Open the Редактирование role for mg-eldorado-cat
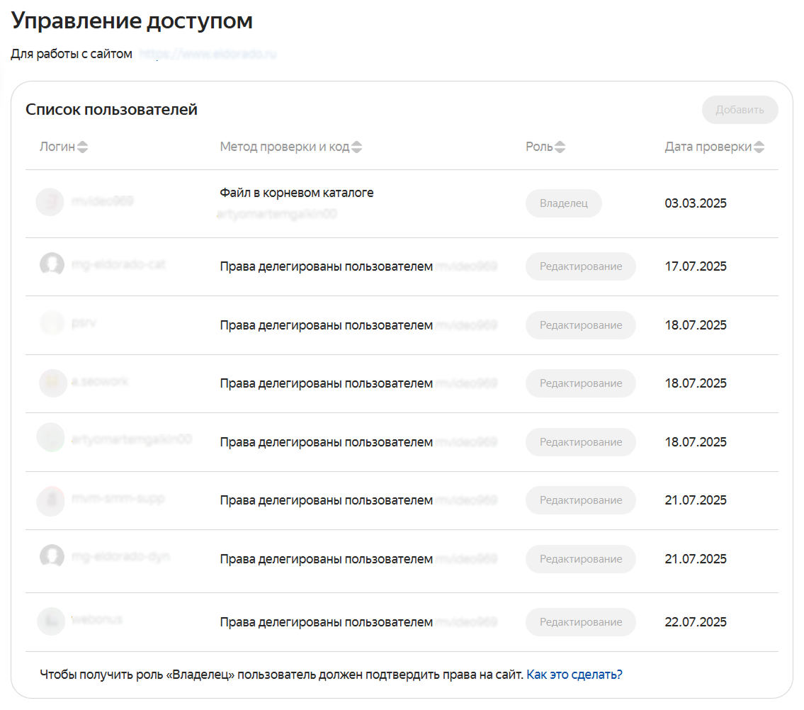804x710 pixels. (580, 266)
